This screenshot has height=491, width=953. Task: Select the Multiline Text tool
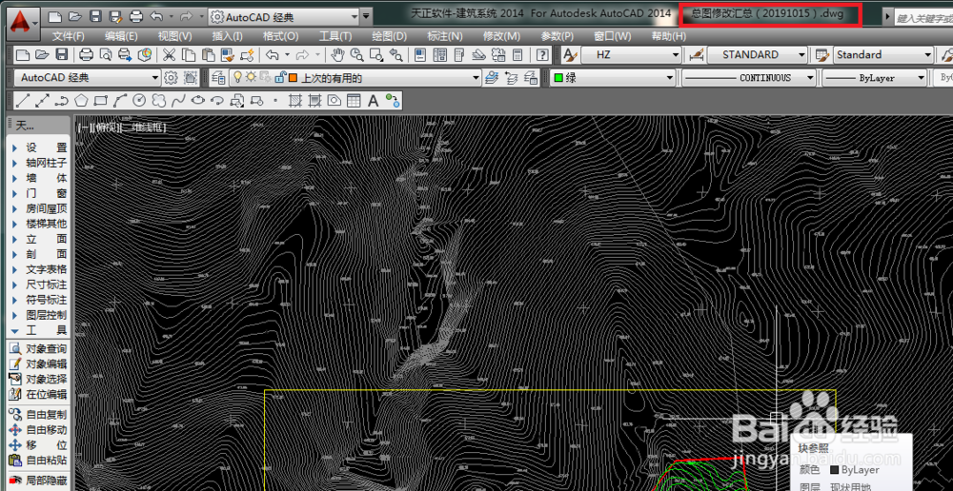pos(374,100)
